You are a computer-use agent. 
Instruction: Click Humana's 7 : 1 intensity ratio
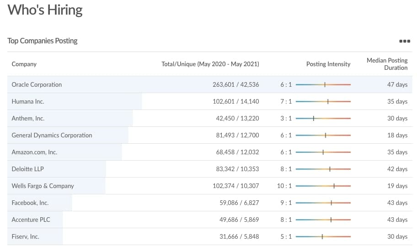(x=286, y=101)
